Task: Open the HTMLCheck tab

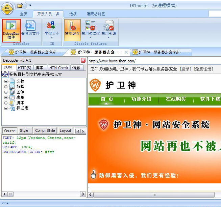Action: click(59, 68)
